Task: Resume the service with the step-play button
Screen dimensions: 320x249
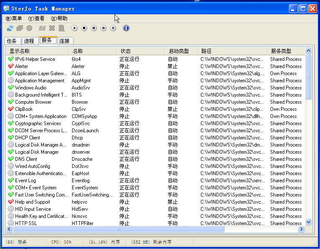Action: pyautogui.click(x=104, y=28)
